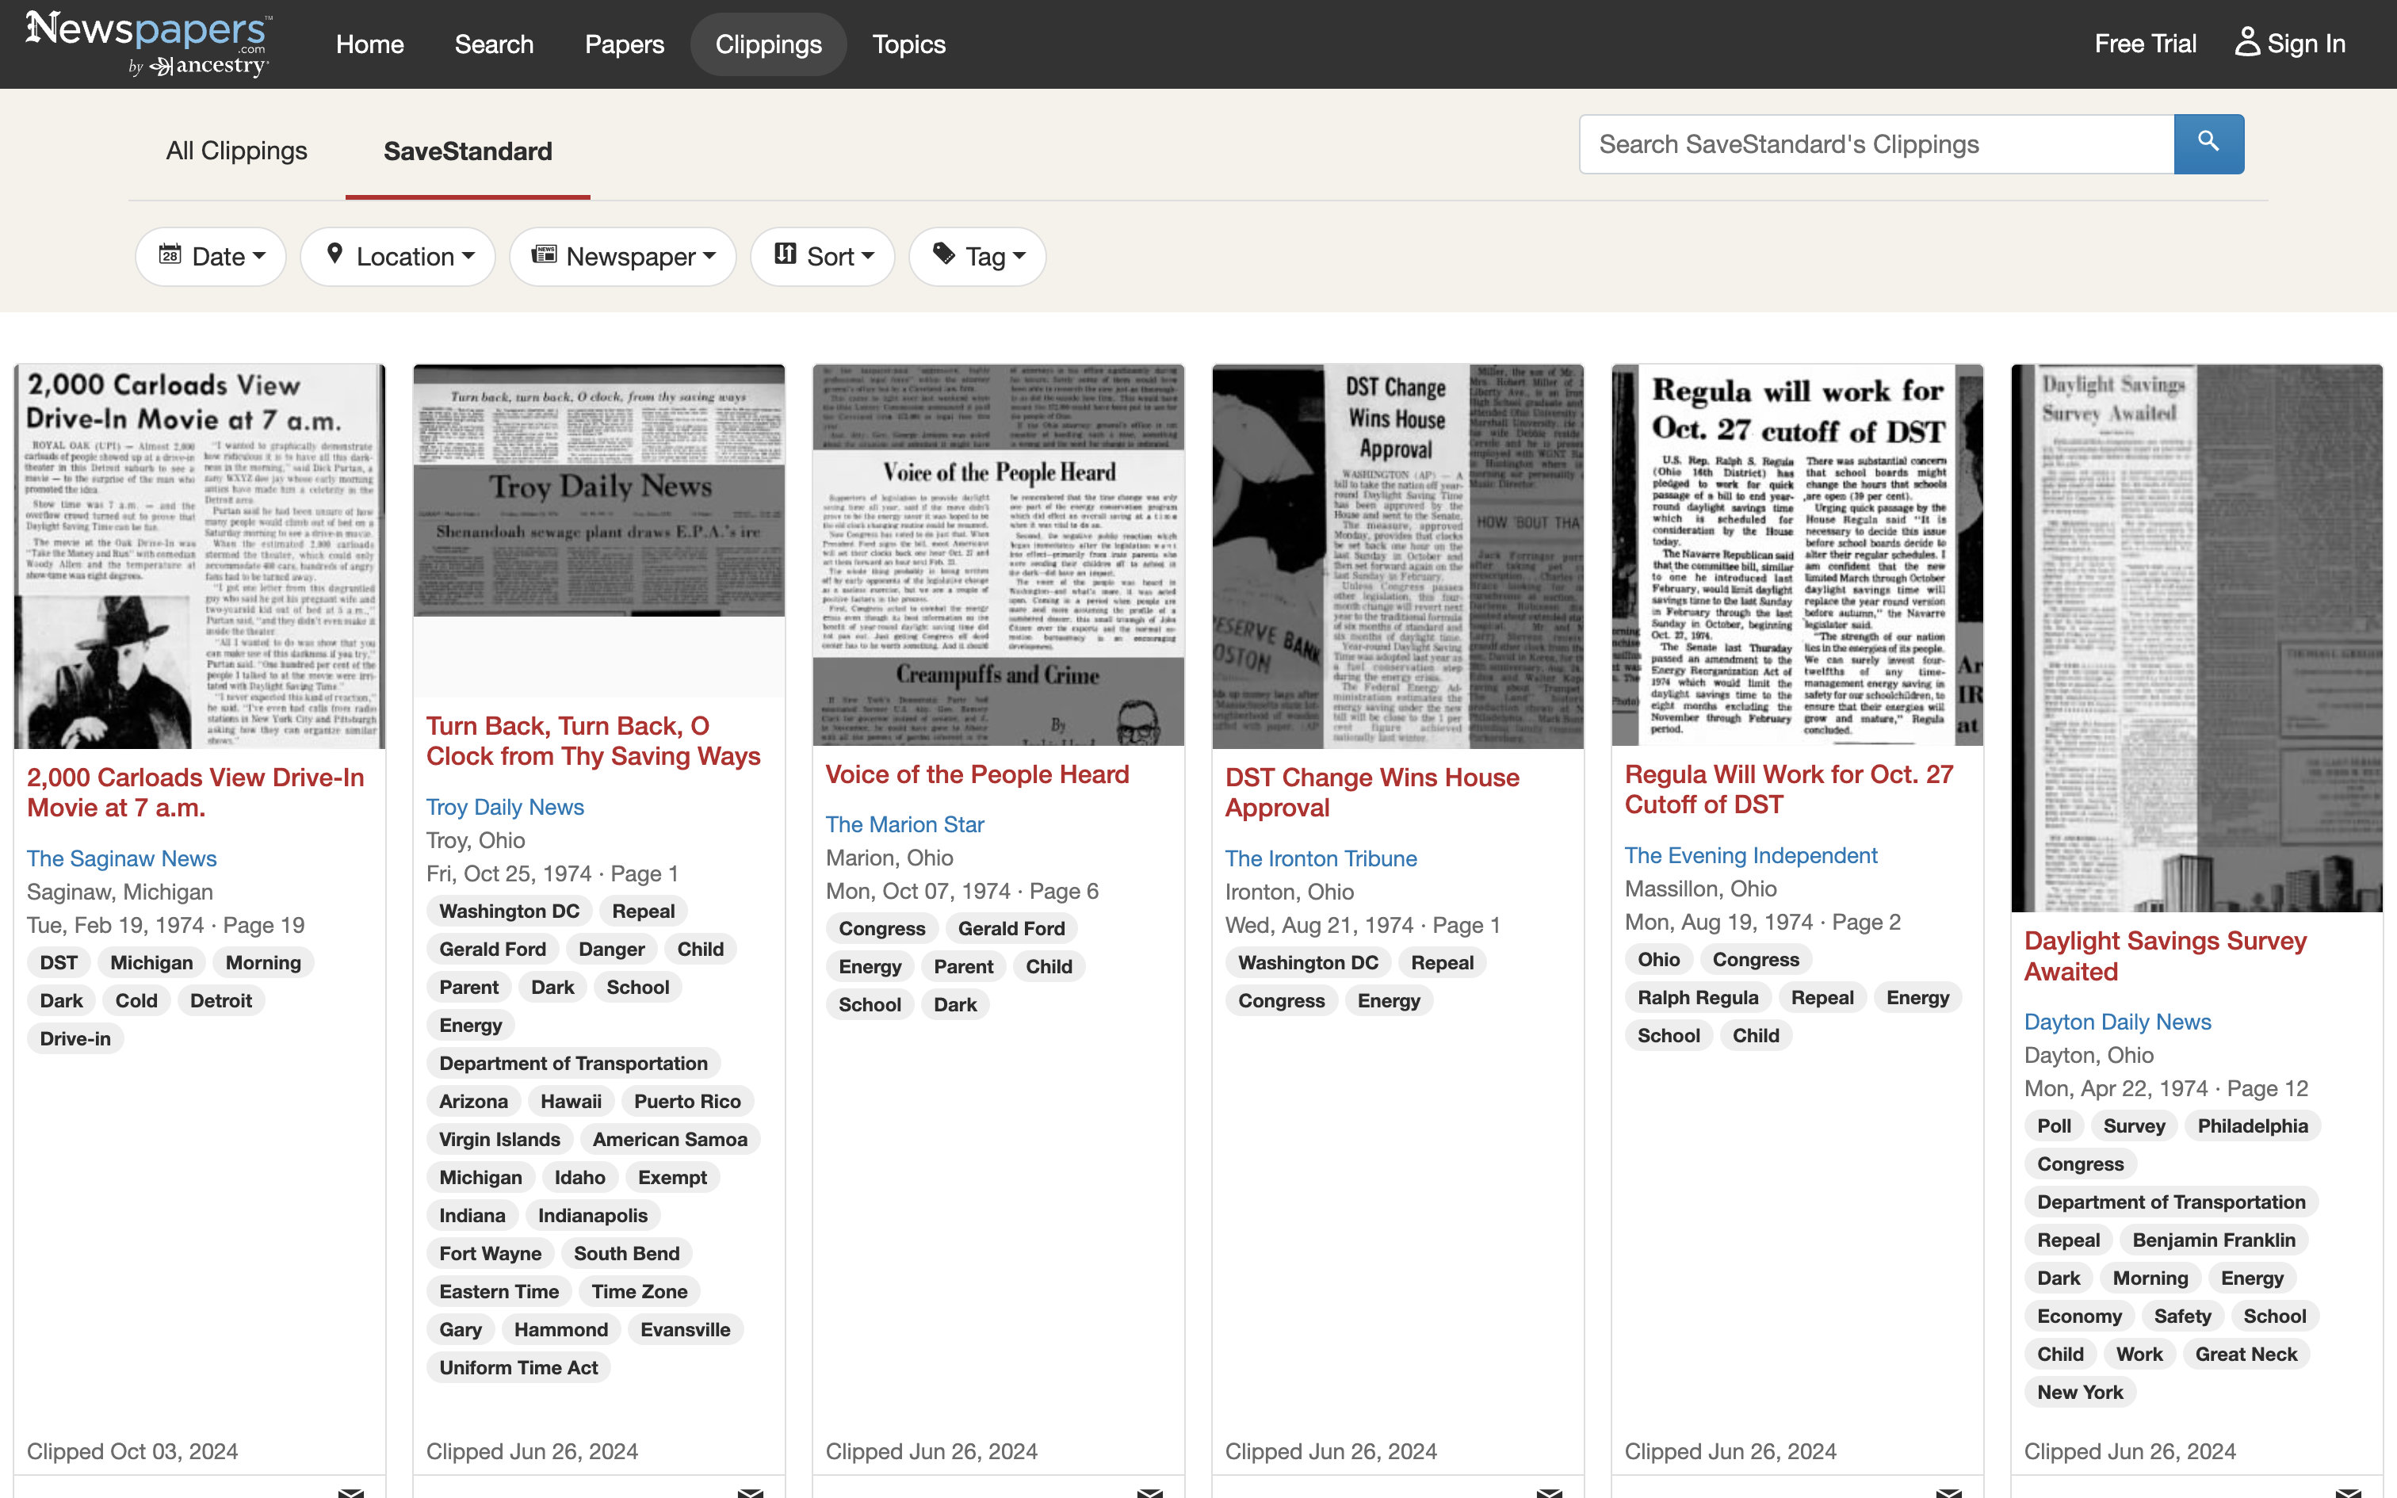The image size is (2397, 1498).
Task: Click the Philadelphia tag
Action: point(2253,1125)
